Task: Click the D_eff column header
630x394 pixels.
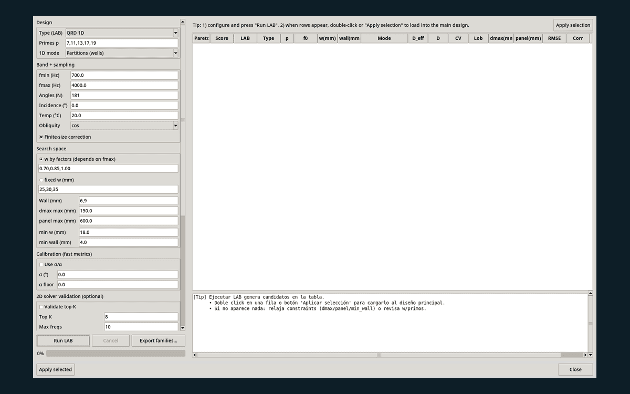Action: pos(418,38)
